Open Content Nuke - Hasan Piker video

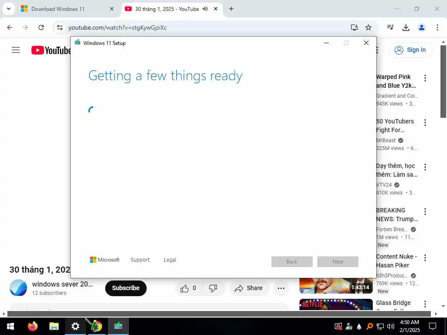point(396,261)
